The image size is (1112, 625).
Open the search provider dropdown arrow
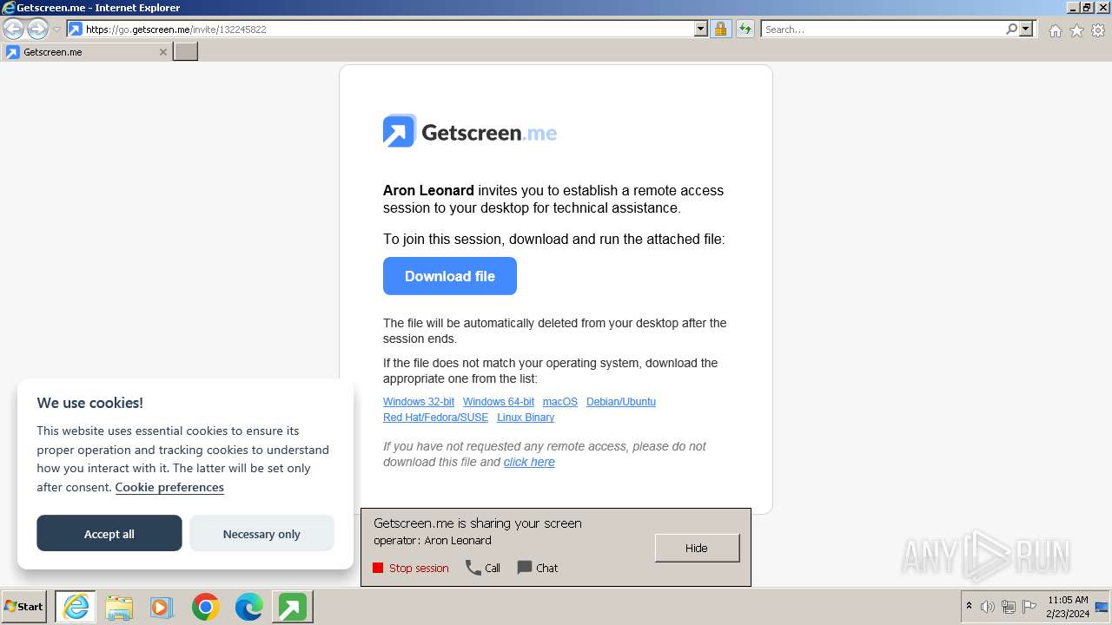point(1026,30)
